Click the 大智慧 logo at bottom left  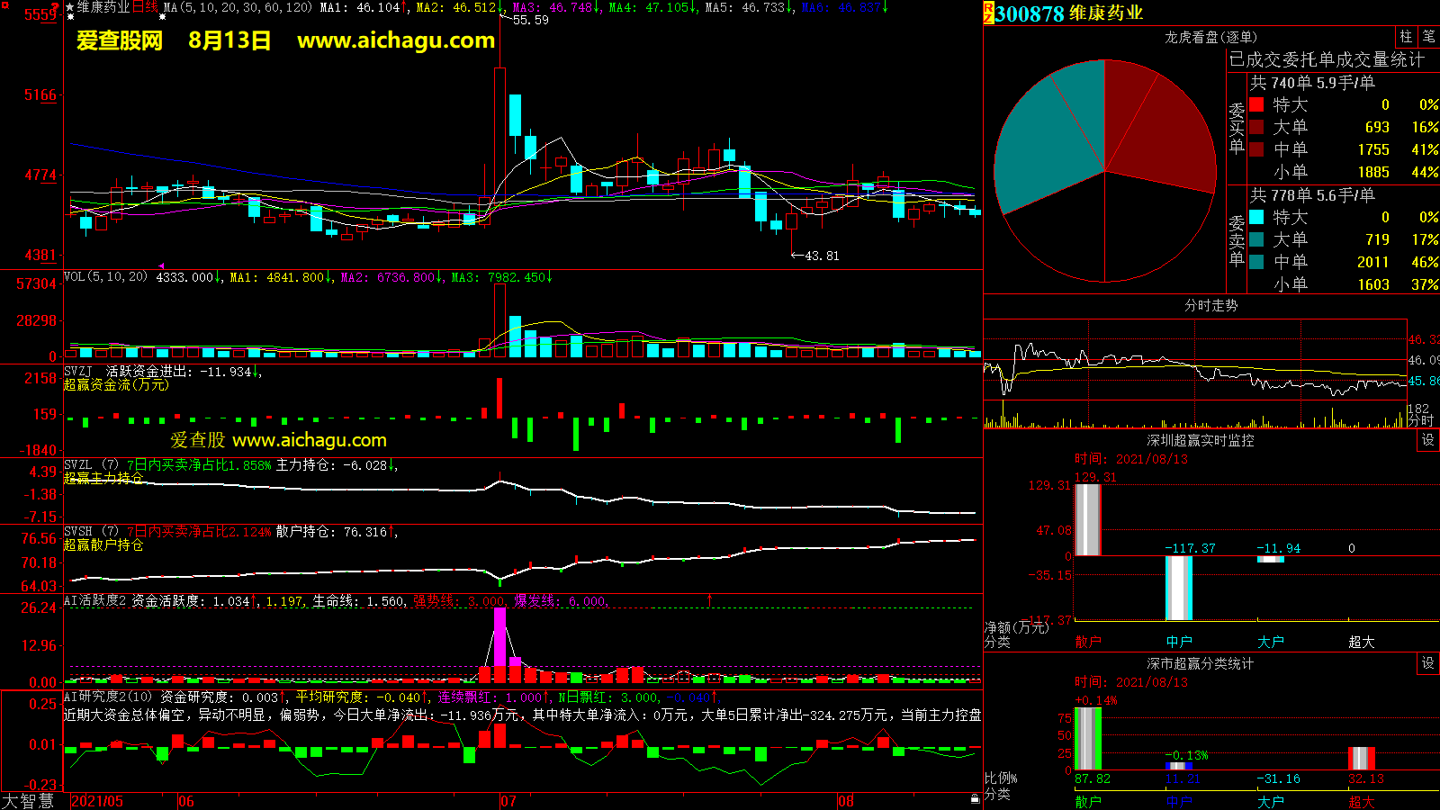[28, 801]
